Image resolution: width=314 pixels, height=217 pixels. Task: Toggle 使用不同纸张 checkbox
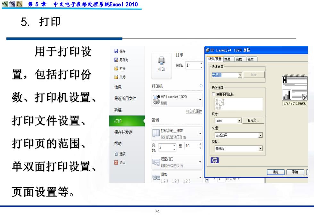[213, 94]
